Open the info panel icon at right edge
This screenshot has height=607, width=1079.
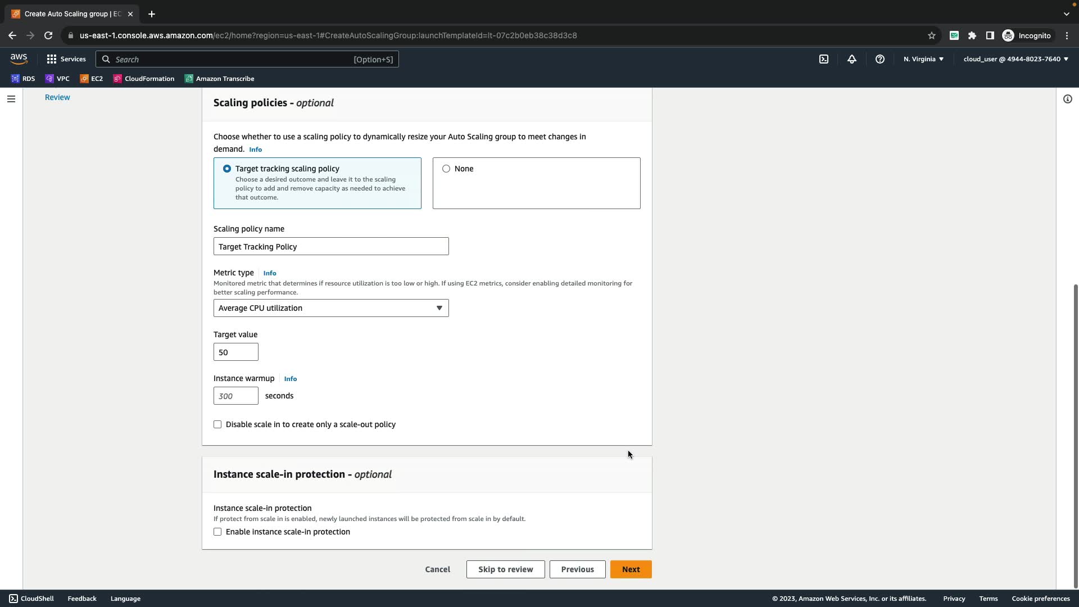[x=1067, y=99]
